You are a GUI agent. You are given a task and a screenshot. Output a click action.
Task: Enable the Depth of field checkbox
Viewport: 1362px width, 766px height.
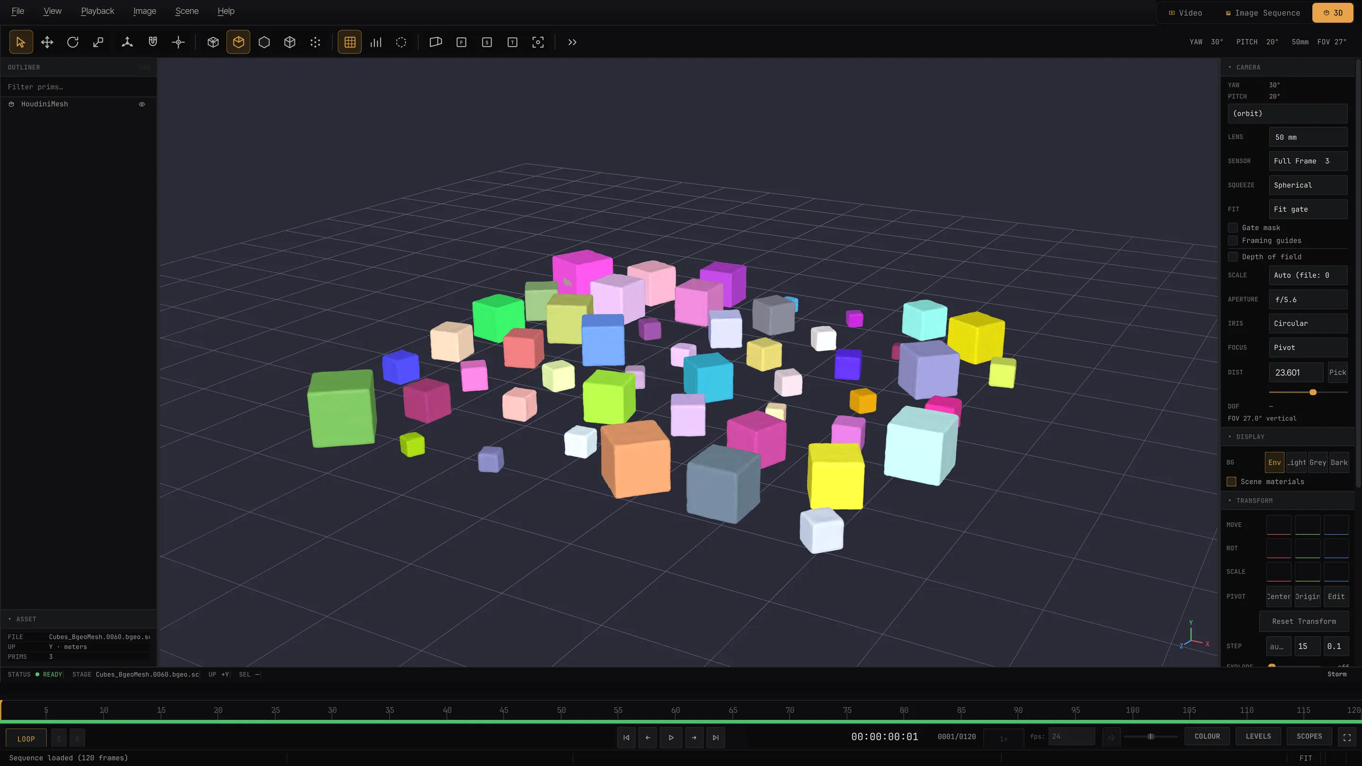pos(1233,257)
